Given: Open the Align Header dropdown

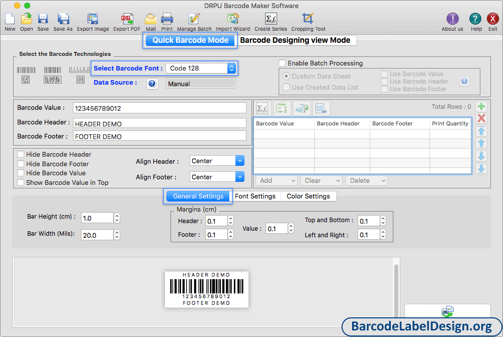Looking at the screenshot, I should coord(217,161).
